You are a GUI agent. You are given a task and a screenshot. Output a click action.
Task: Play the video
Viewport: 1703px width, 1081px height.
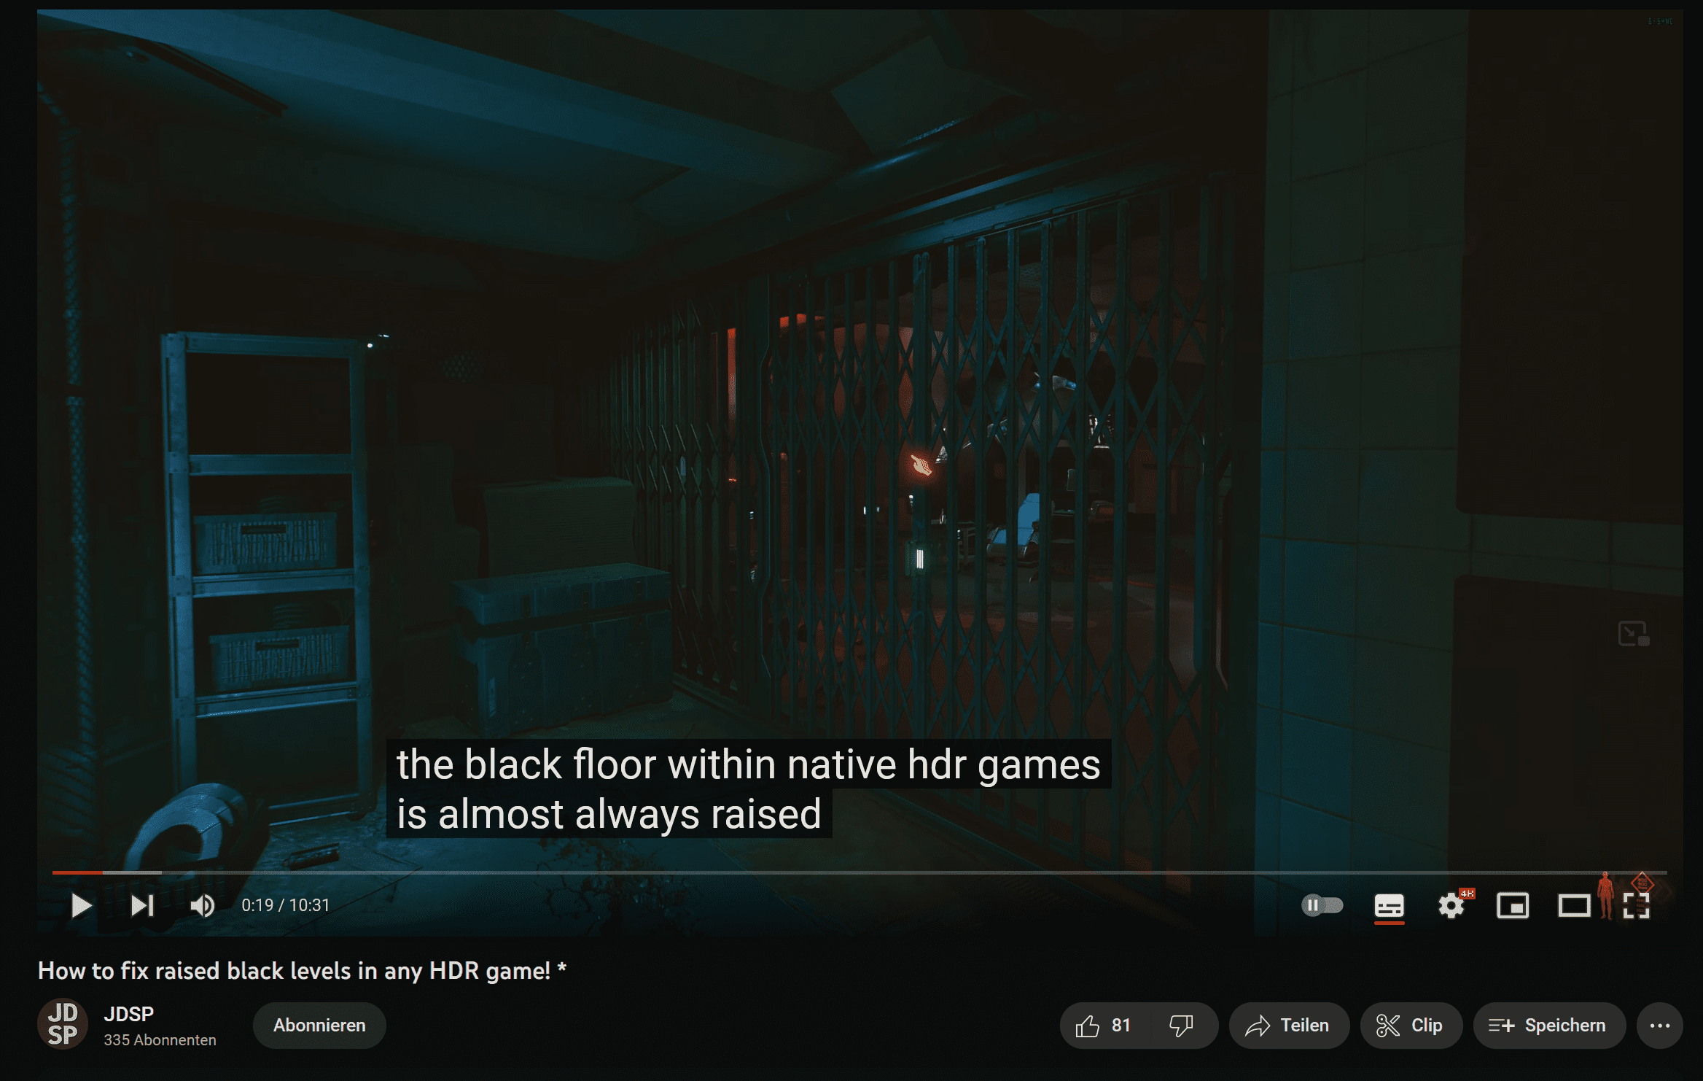point(82,906)
